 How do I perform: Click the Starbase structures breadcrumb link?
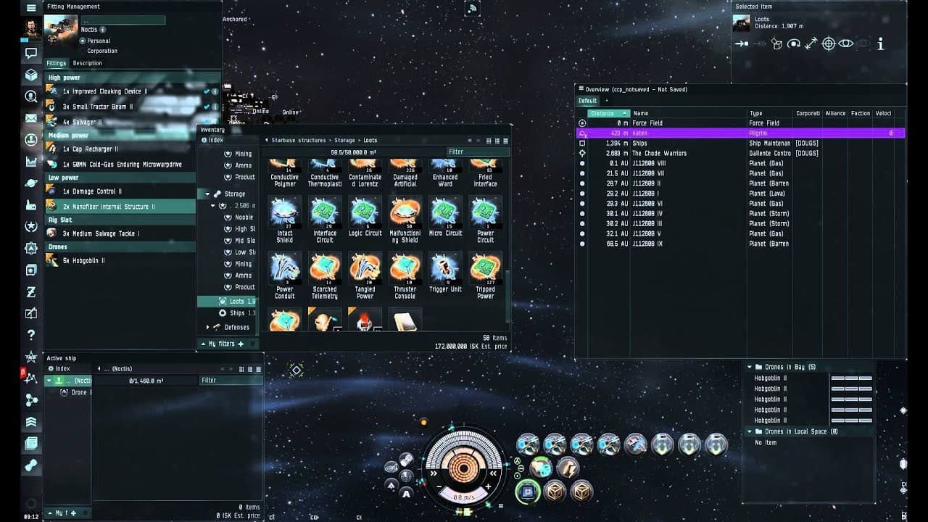(x=299, y=141)
